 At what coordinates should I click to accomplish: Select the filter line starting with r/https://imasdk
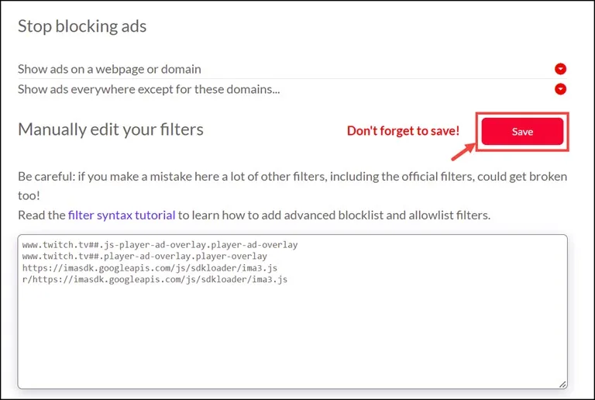click(155, 280)
